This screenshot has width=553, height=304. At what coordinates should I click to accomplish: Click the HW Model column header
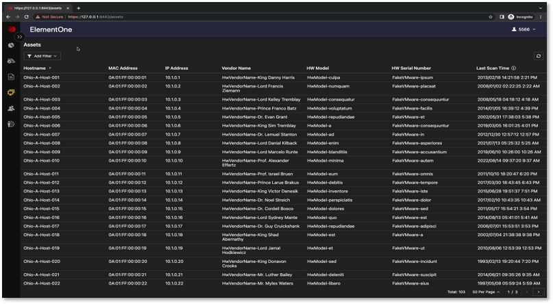(317, 68)
